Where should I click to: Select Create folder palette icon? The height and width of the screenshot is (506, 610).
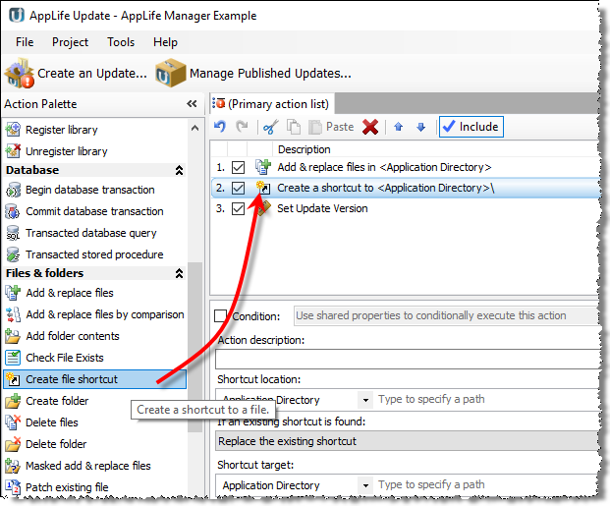(x=13, y=401)
